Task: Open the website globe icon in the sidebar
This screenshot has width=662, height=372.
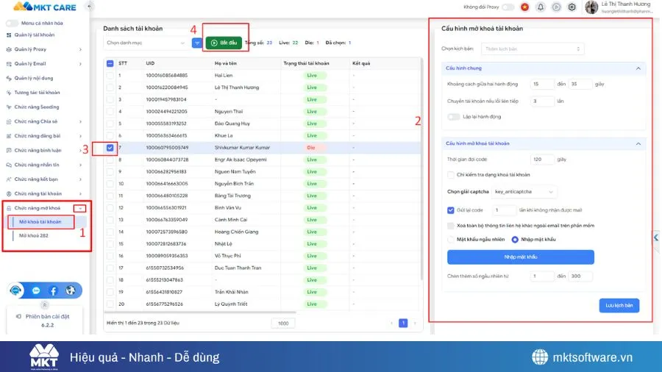Action: point(71,290)
